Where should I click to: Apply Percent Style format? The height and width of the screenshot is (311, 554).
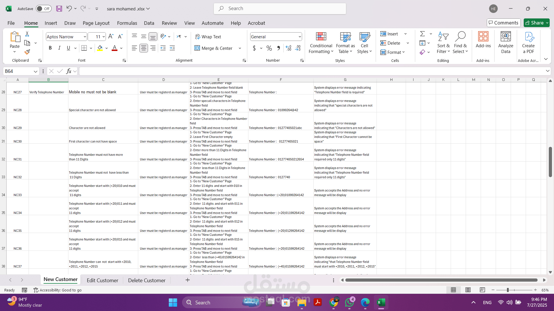click(269, 48)
